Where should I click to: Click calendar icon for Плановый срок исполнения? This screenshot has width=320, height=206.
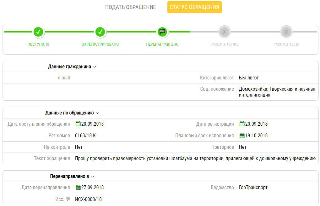pos(242,135)
